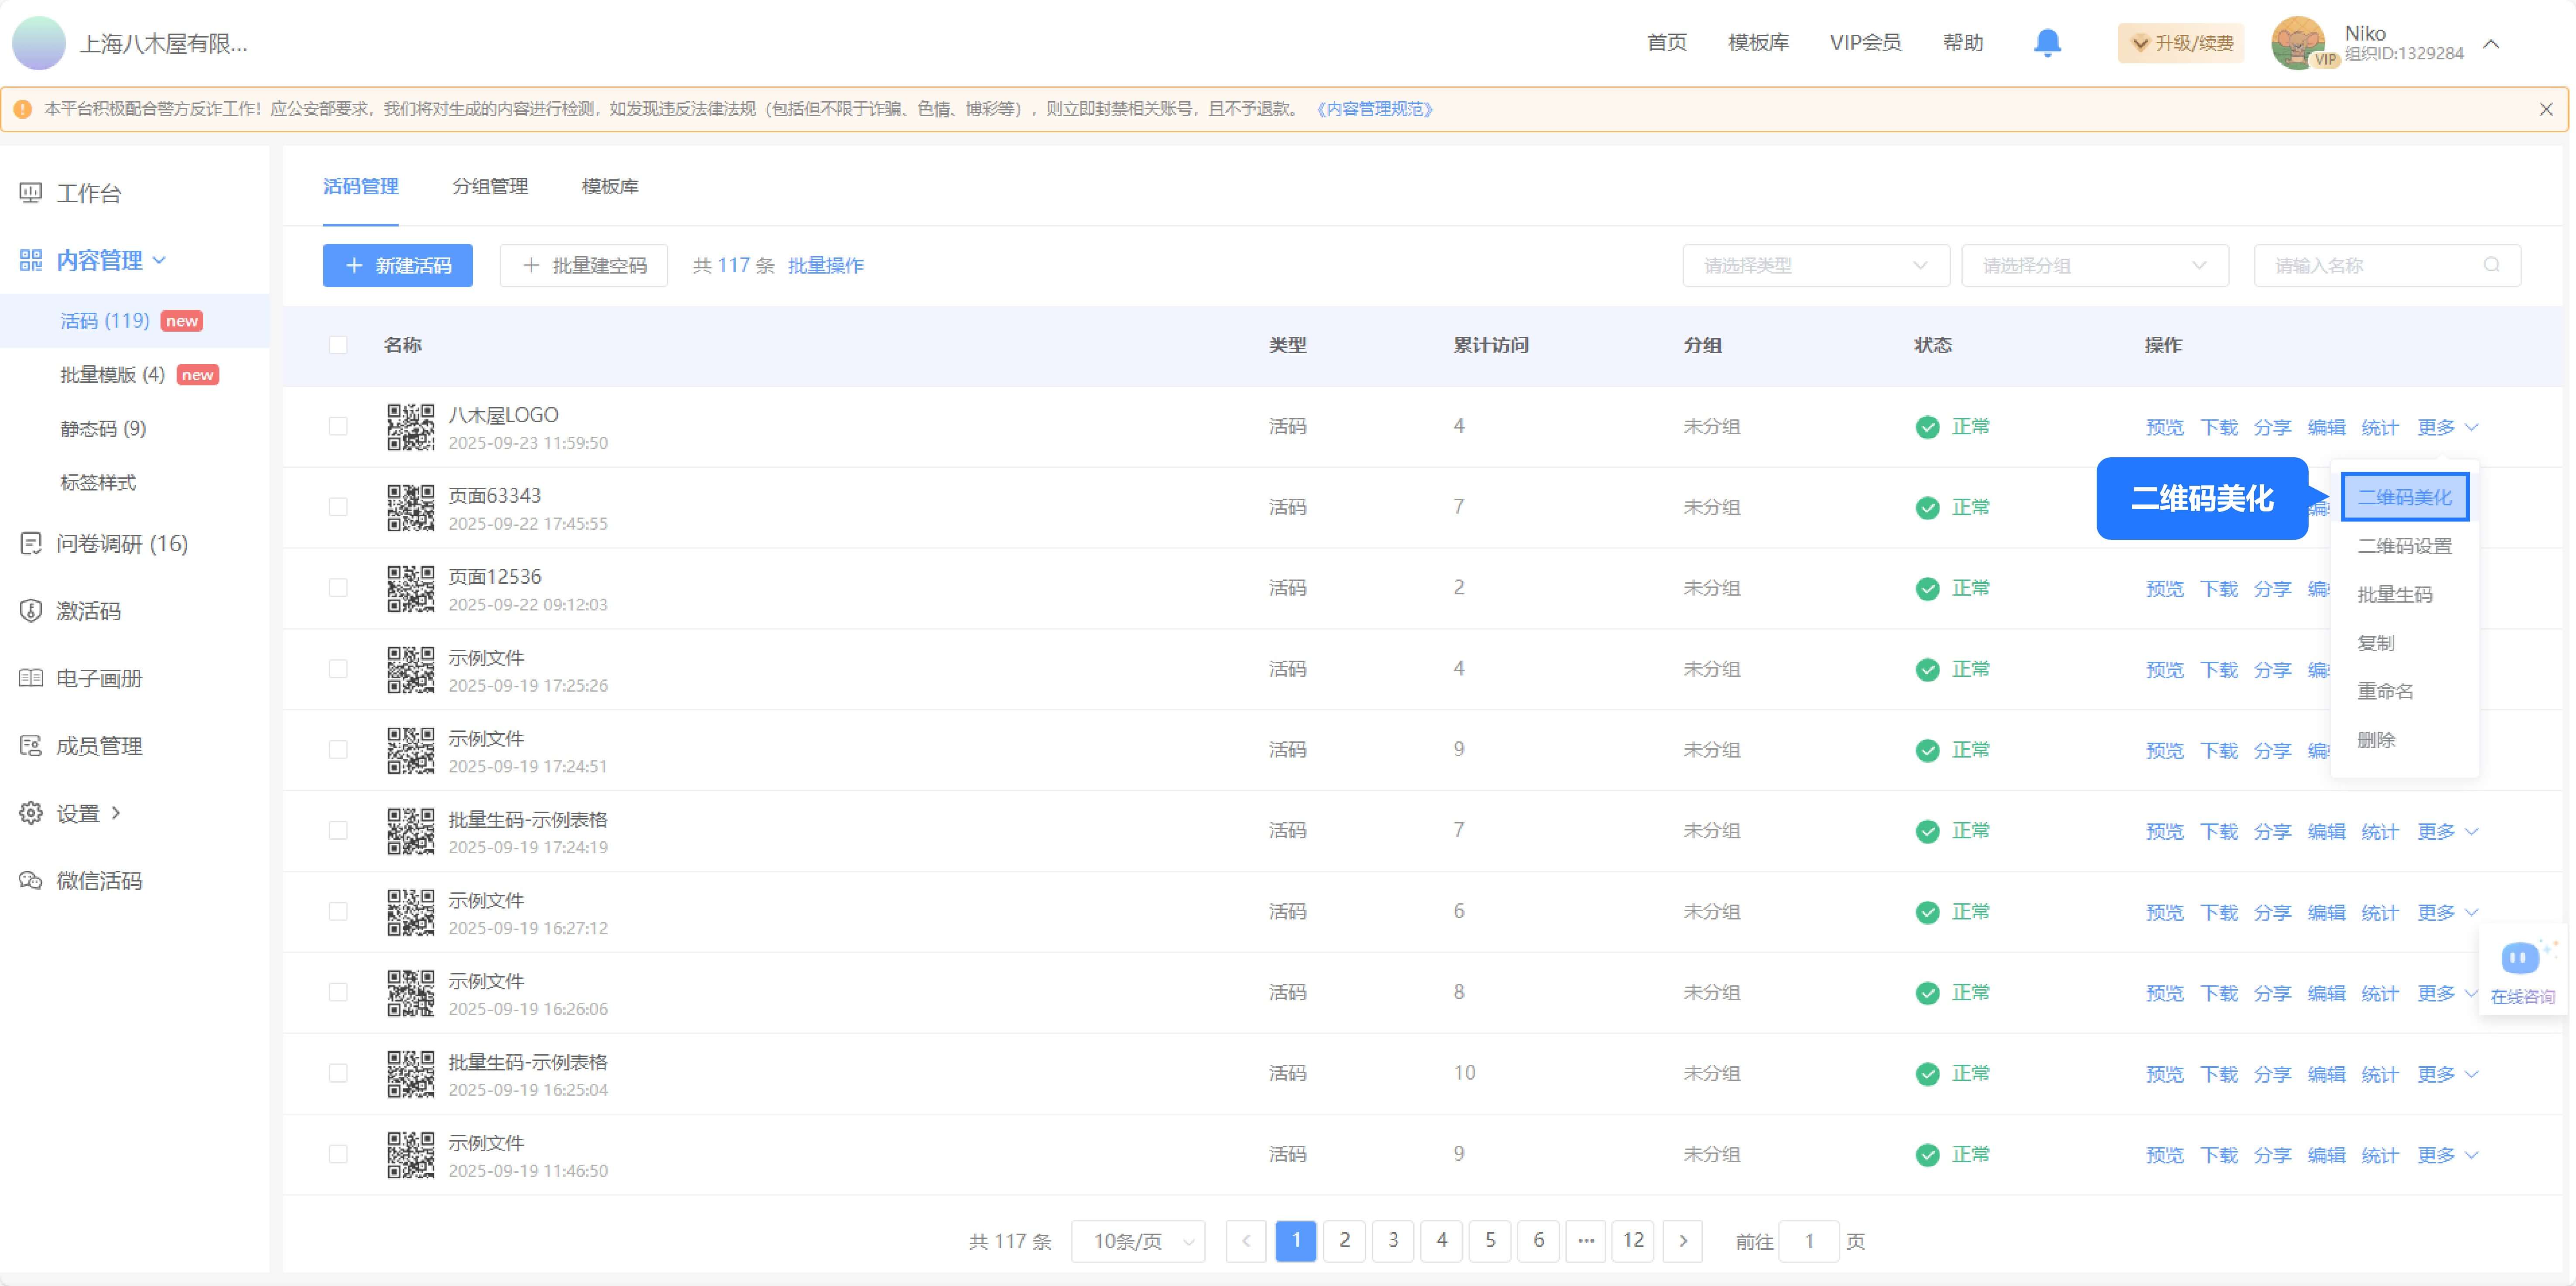The height and width of the screenshot is (1286, 2576).
Task: Switch to the 分组管理 tab
Action: (x=490, y=186)
